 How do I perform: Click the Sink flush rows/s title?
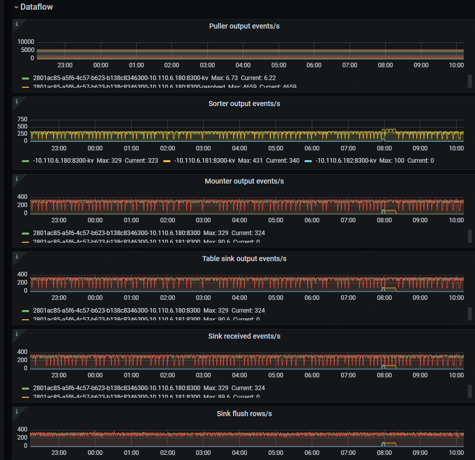[244, 414]
